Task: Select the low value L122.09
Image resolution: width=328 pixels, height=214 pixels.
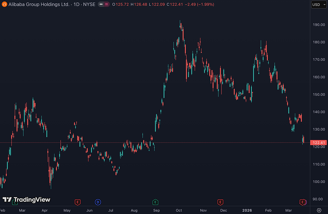Action: point(157,4)
